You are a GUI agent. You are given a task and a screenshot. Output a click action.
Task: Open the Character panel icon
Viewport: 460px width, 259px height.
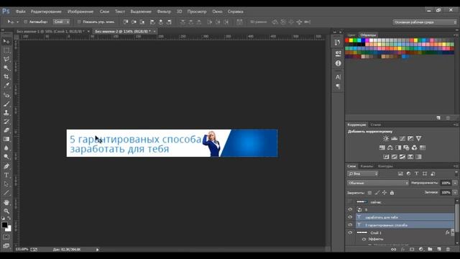click(x=338, y=77)
